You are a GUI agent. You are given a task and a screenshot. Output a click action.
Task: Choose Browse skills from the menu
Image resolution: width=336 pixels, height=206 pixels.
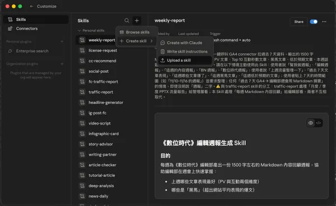(x=137, y=32)
